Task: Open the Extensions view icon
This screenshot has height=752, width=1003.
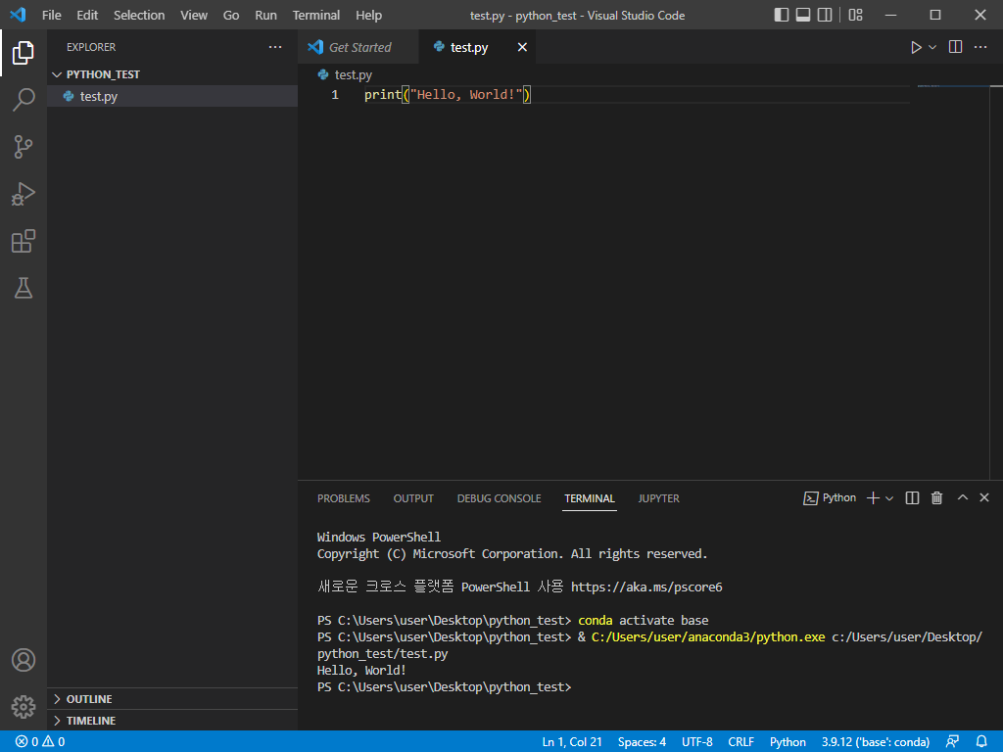Action: pyautogui.click(x=24, y=241)
